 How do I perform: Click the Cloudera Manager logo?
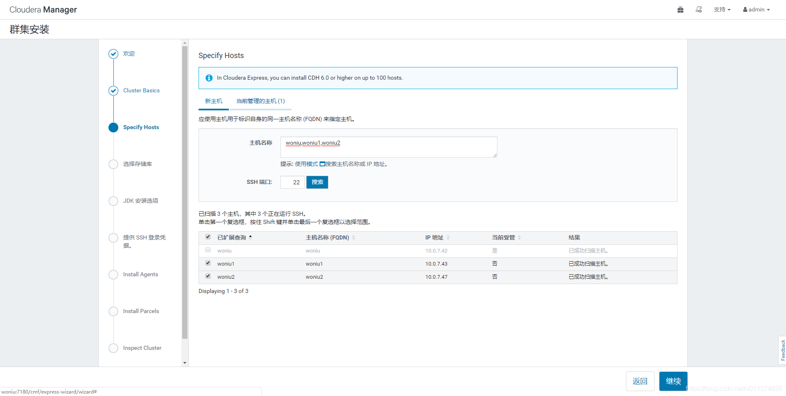43,10
